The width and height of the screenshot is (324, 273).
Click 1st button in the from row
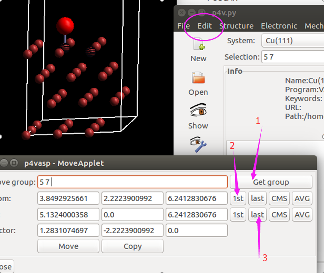point(238,199)
